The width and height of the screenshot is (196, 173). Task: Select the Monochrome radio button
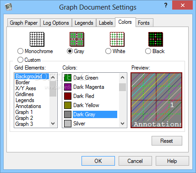tap(20, 51)
